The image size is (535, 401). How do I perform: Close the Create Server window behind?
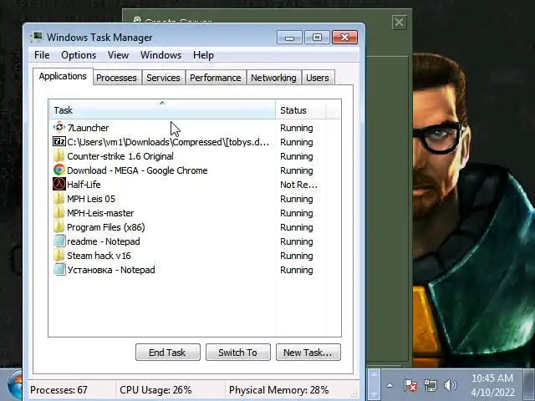coord(399,23)
